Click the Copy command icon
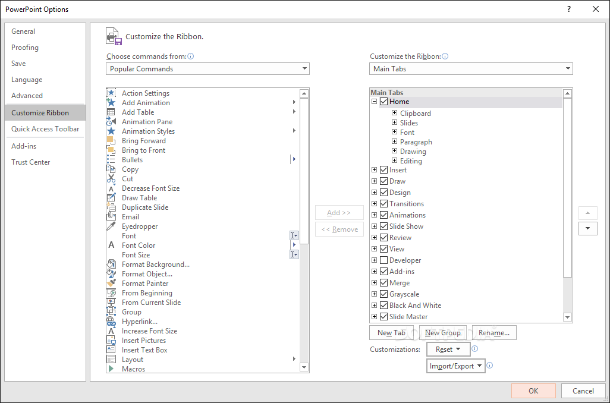Viewport: 610px width, 403px height. [111, 169]
